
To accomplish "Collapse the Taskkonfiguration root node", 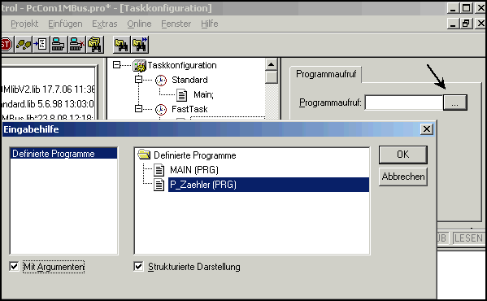I will [116, 64].
